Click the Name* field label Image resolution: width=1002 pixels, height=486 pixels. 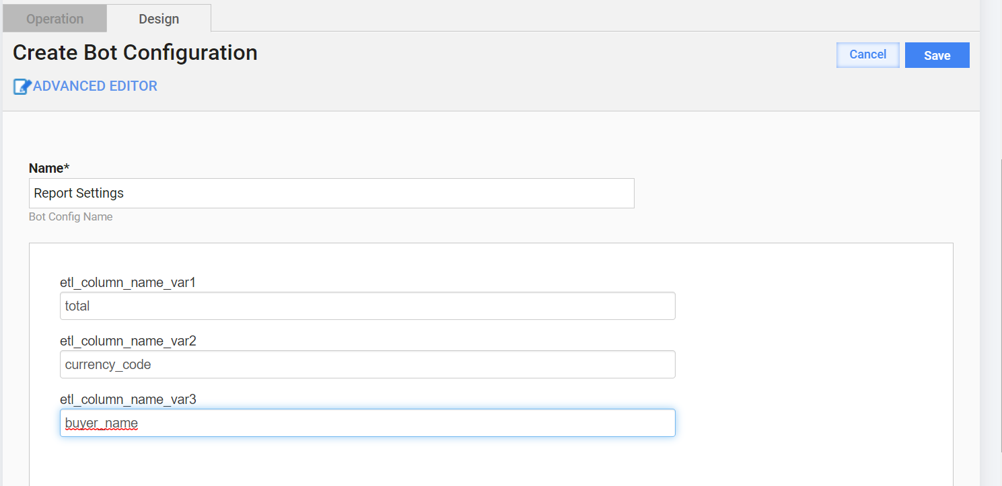tap(49, 168)
